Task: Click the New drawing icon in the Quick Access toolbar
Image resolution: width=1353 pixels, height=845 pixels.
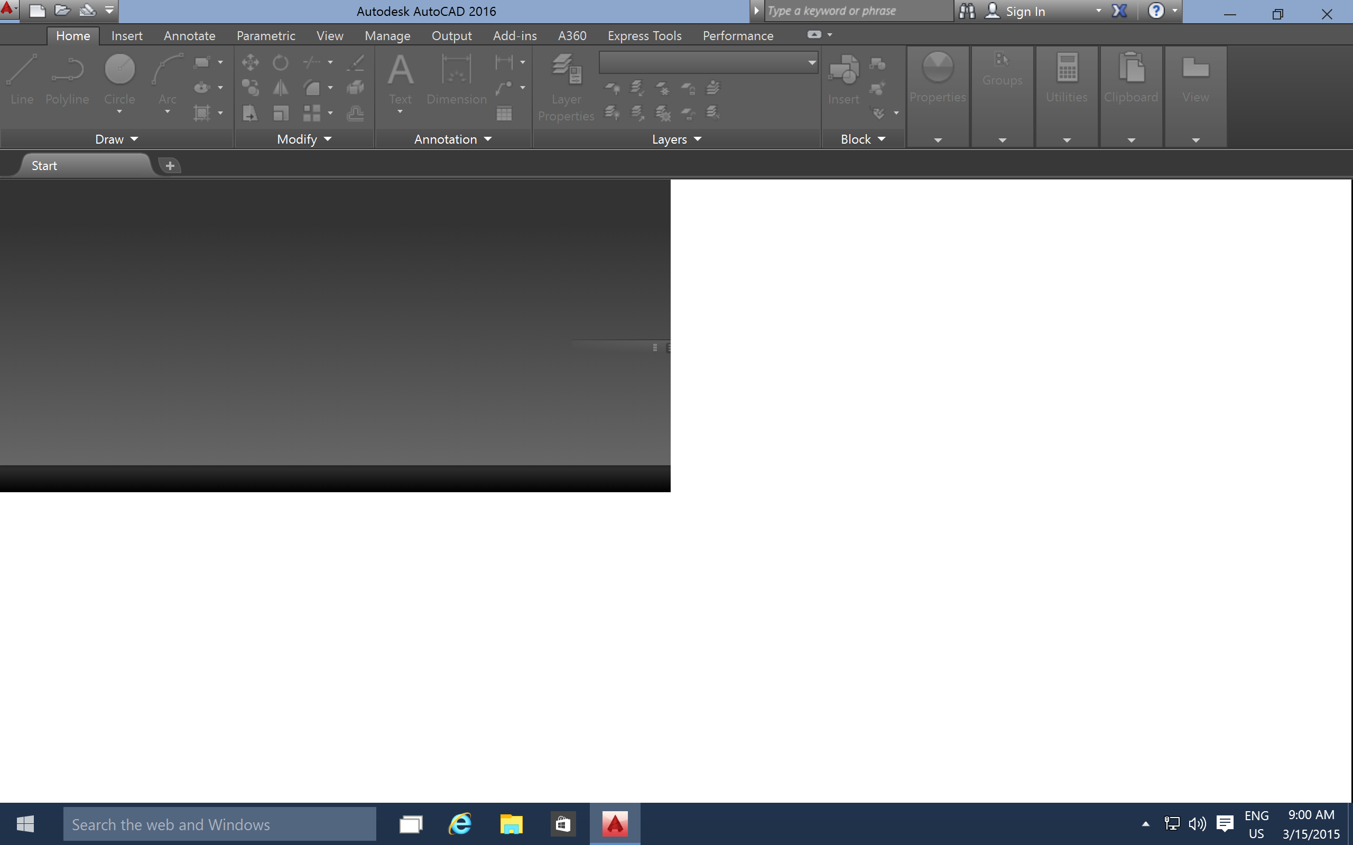Action: (38, 11)
